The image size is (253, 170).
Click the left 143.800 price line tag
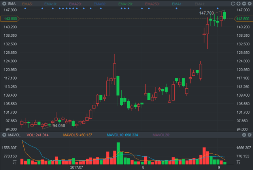[x=10, y=19]
